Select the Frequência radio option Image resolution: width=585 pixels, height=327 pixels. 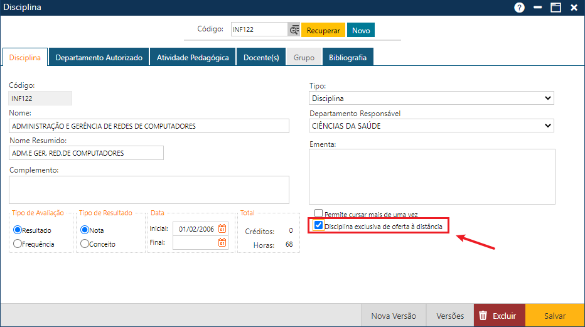tap(18, 244)
